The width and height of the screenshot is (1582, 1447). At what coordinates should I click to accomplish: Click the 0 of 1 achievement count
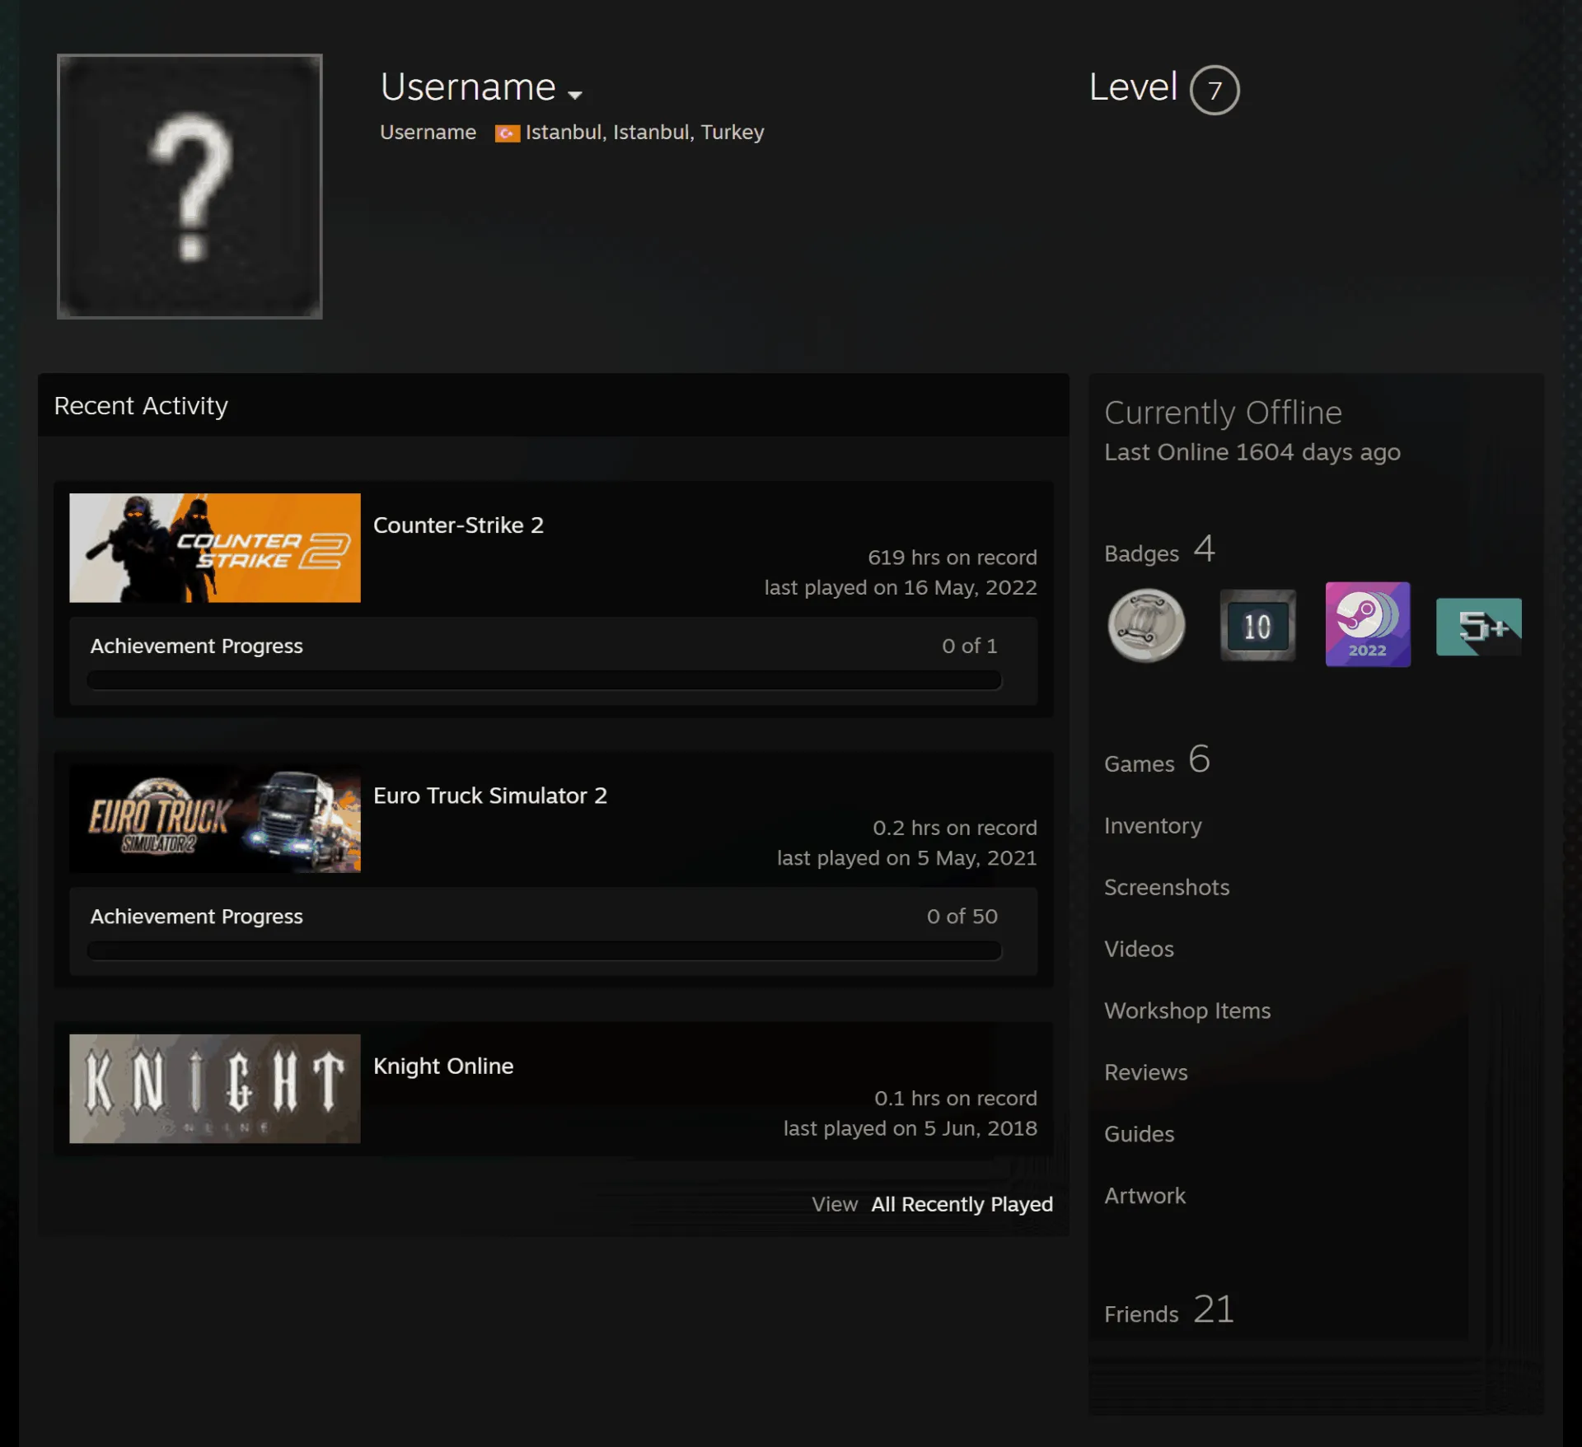(x=970, y=646)
